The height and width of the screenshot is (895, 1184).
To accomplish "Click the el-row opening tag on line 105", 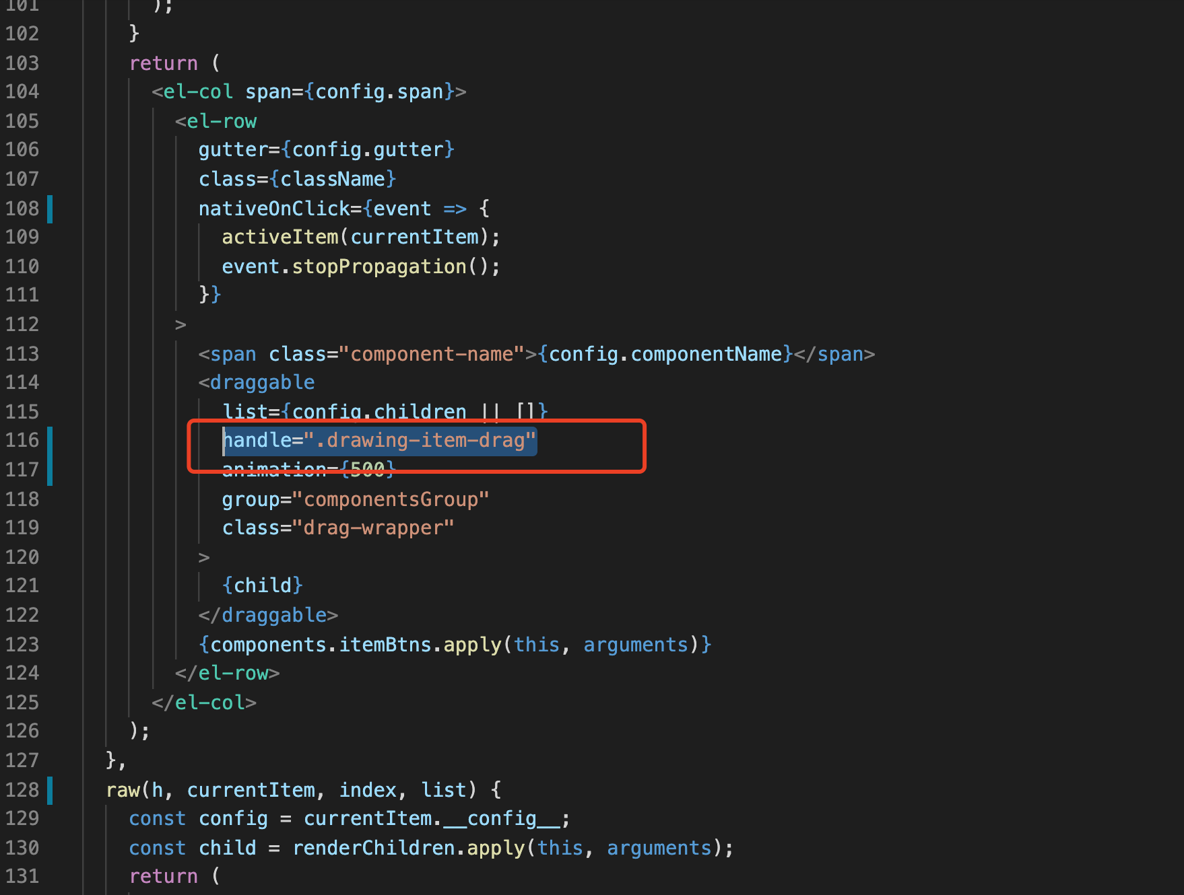I will (216, 121).
